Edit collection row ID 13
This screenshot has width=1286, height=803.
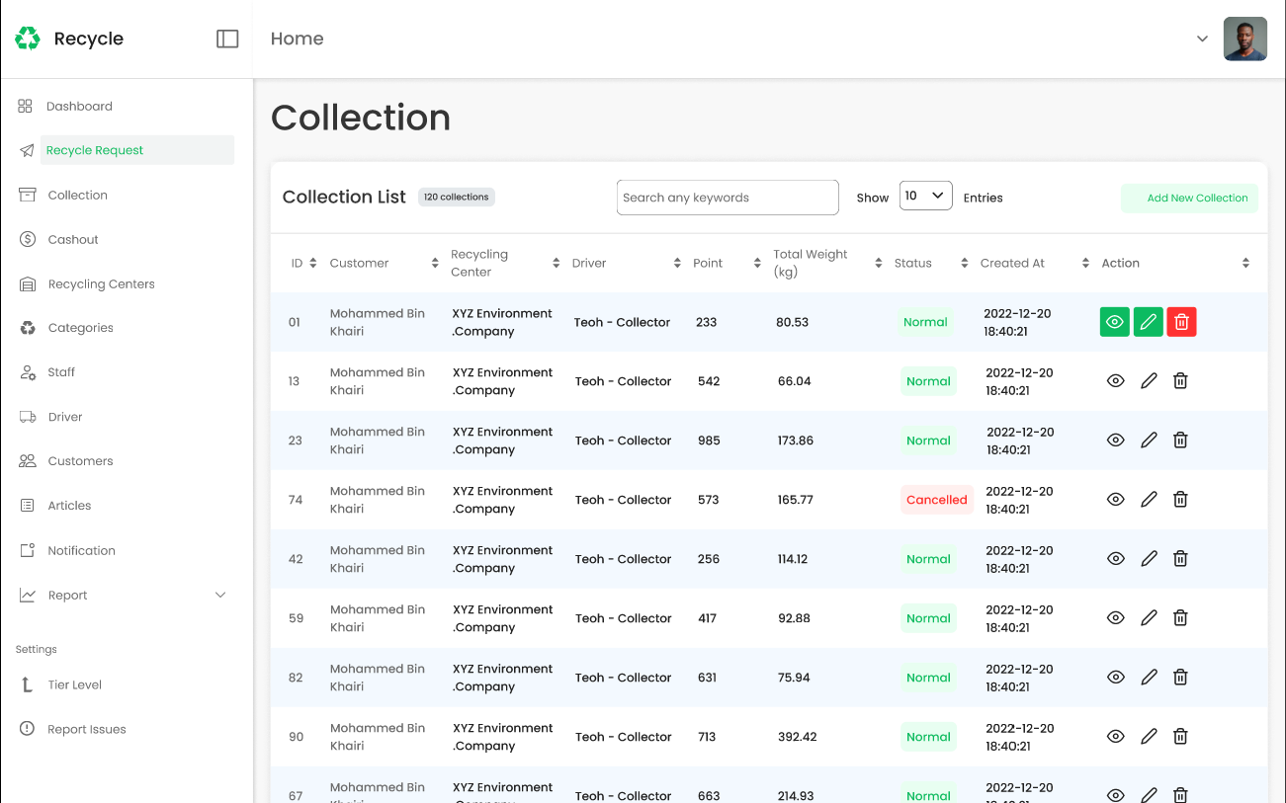1149,380
